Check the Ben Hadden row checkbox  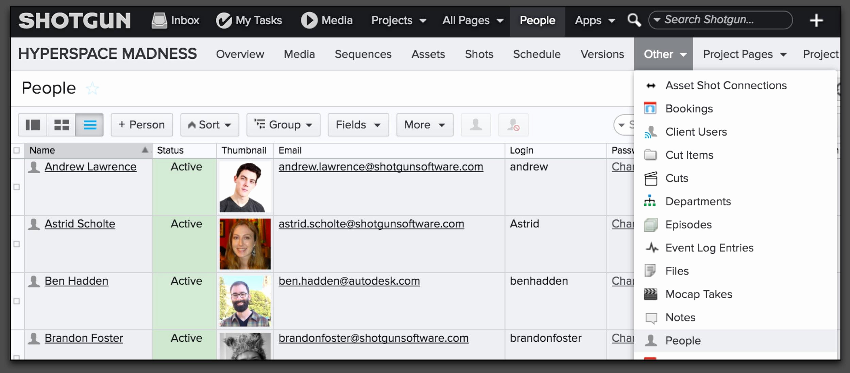[17, 301]
